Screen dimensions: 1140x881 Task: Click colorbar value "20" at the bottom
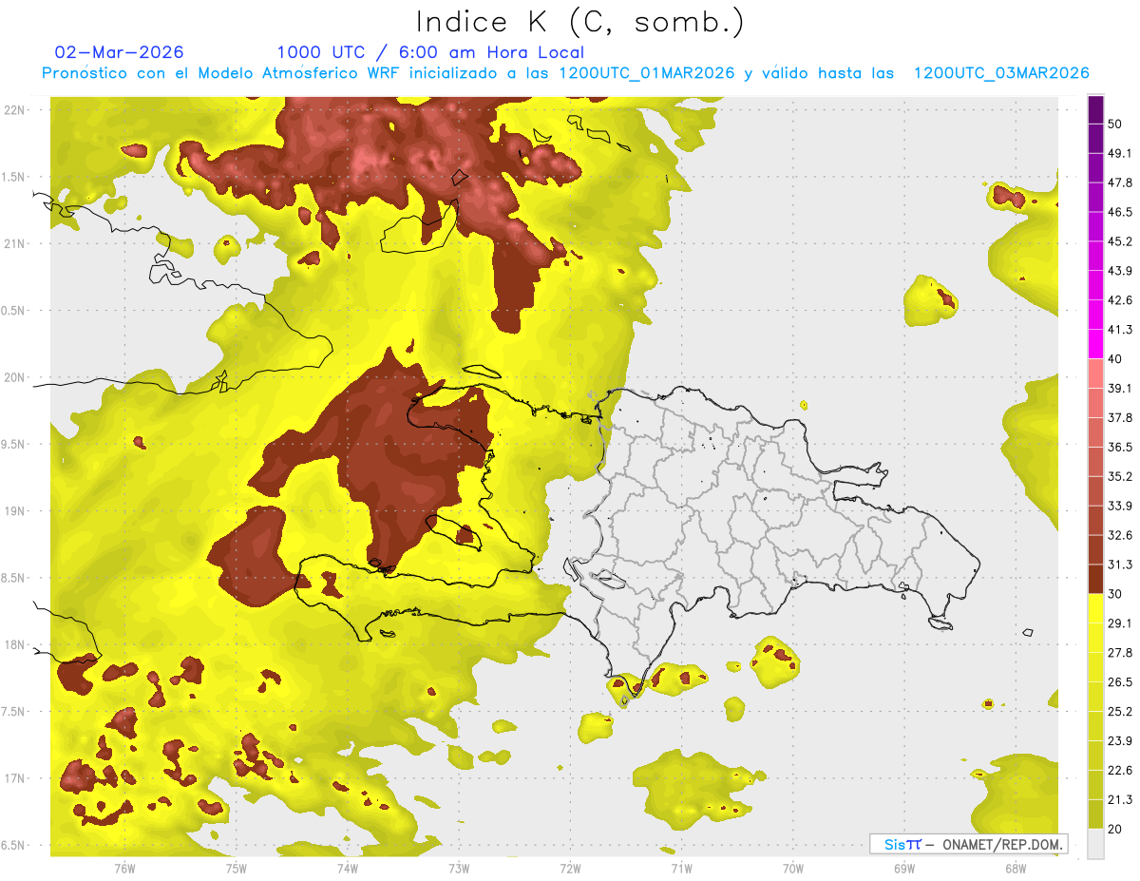1115,829
